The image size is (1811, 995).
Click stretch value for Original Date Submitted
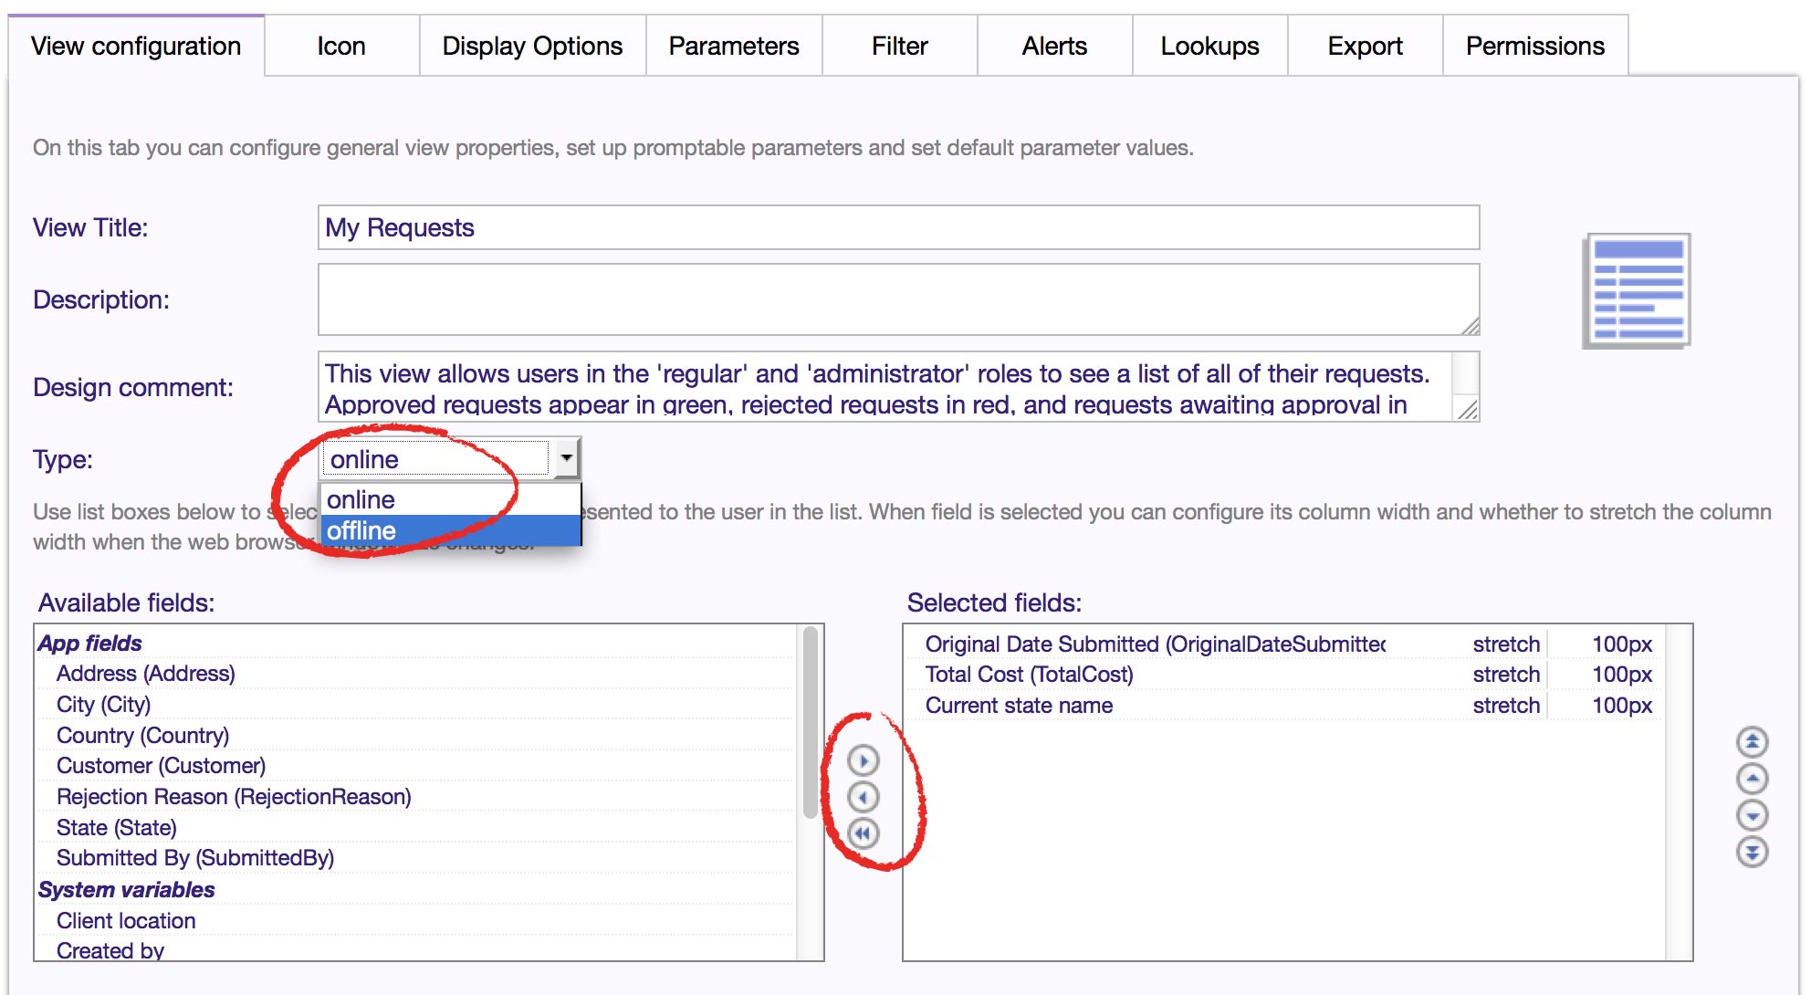(1506, 644)
